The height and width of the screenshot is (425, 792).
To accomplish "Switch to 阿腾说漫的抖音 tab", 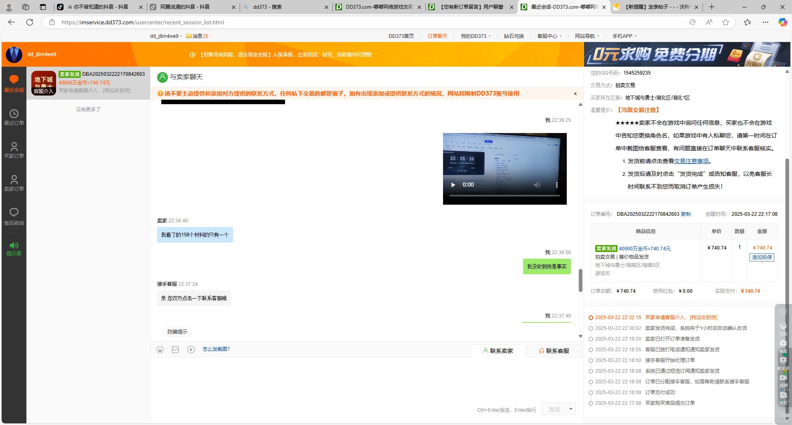I will coord(193,7).
